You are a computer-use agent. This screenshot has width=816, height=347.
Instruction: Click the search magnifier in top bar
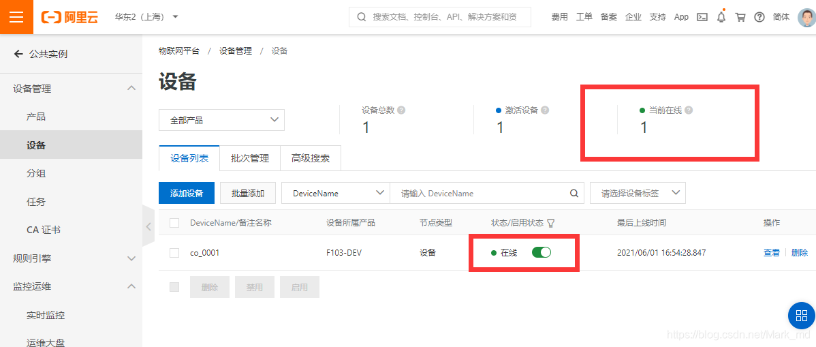(362, 16)
